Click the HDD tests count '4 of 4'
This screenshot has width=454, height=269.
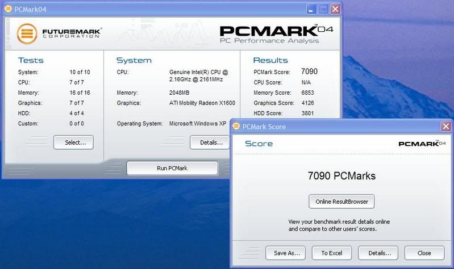click(x=77, y=114)
